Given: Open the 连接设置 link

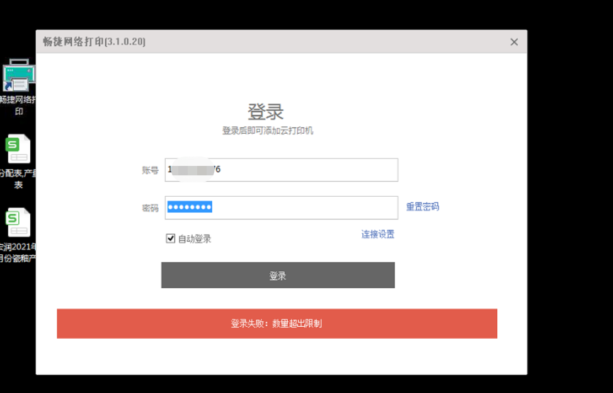Looking at the screenshot, I should (377, 234).
